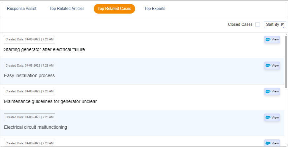Image resolution: width=288 pixels, height=147 pixels.
Task: Open case Starting generator after electrical failure
Action: (x=44, y=50)
